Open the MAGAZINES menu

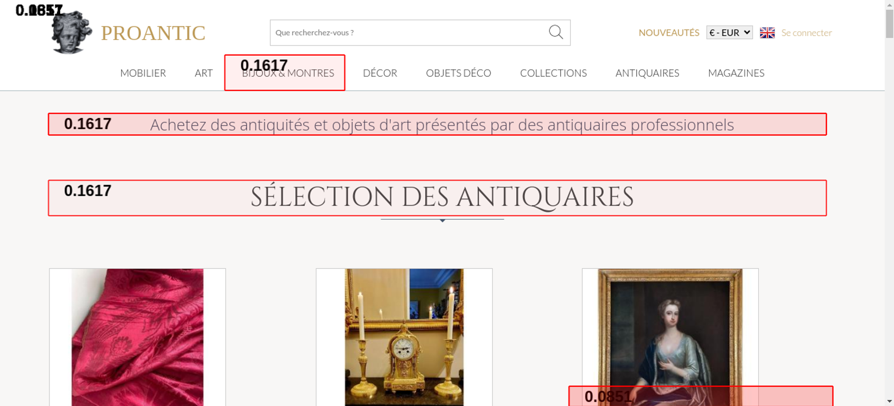point(736,73)
